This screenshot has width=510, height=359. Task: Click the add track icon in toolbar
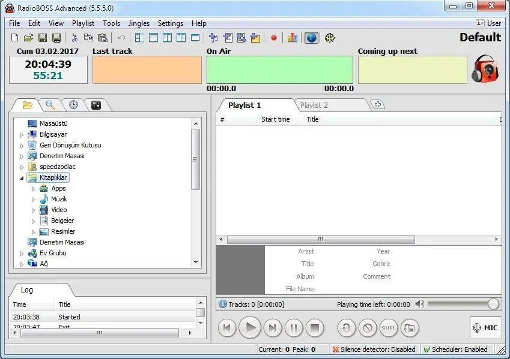tap(213, 38)
